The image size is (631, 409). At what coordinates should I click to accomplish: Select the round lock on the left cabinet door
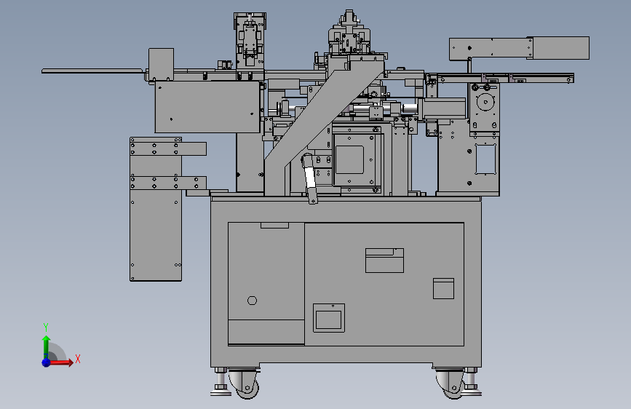[252, 301]
